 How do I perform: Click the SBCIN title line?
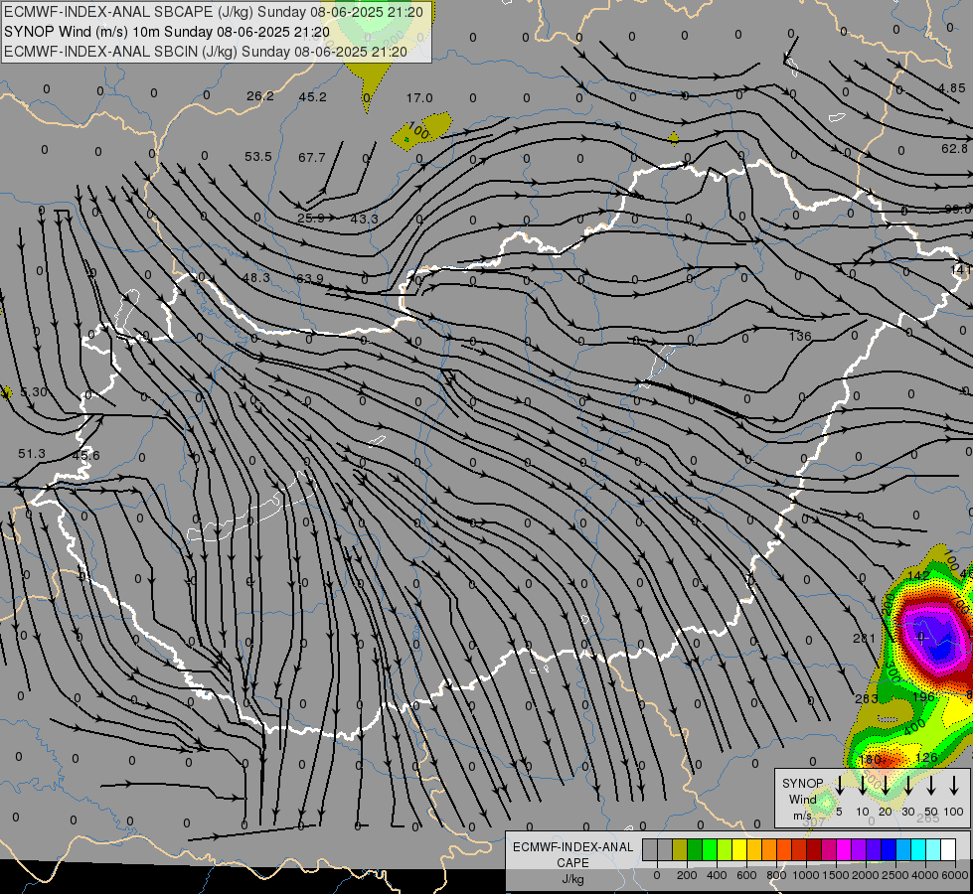(x=206, y=52)
